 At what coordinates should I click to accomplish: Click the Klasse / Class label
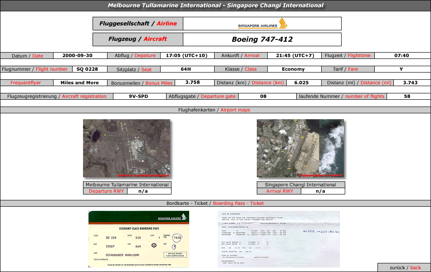click(240, 69)
